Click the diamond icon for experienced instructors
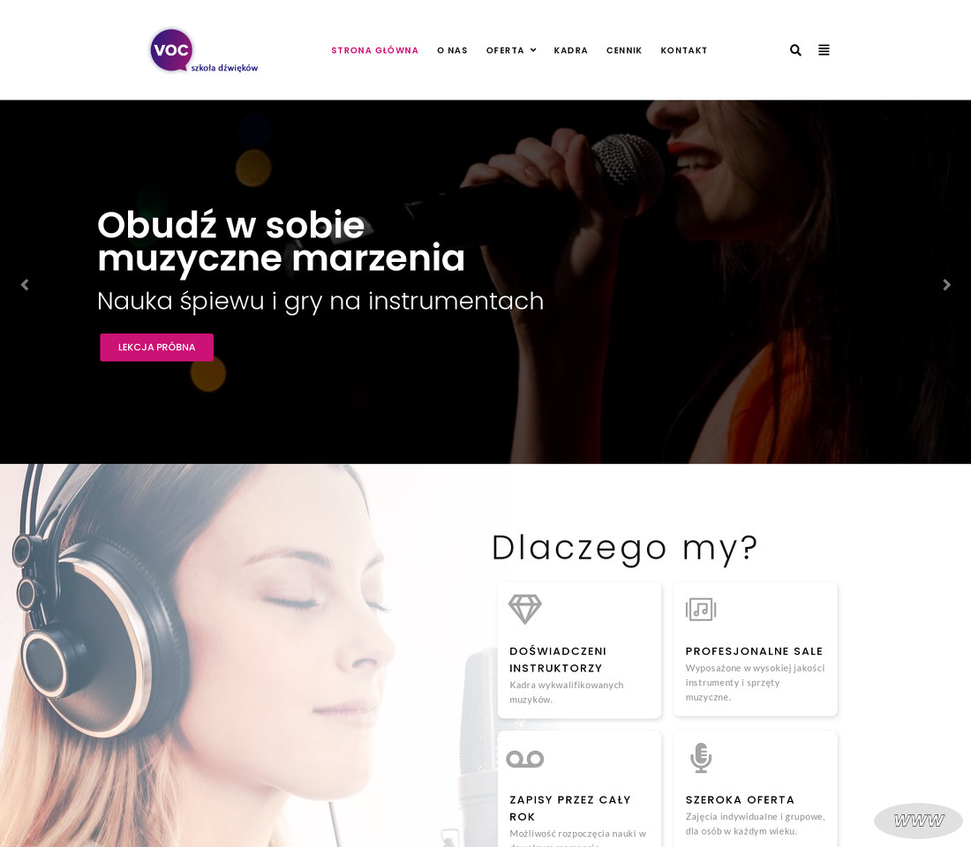 point(525,610)
